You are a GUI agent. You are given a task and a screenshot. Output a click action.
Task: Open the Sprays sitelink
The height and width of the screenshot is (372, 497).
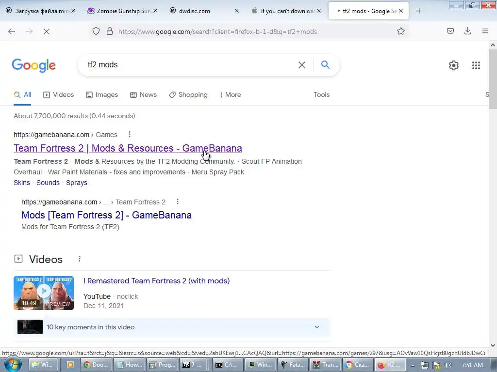point(76,183)
